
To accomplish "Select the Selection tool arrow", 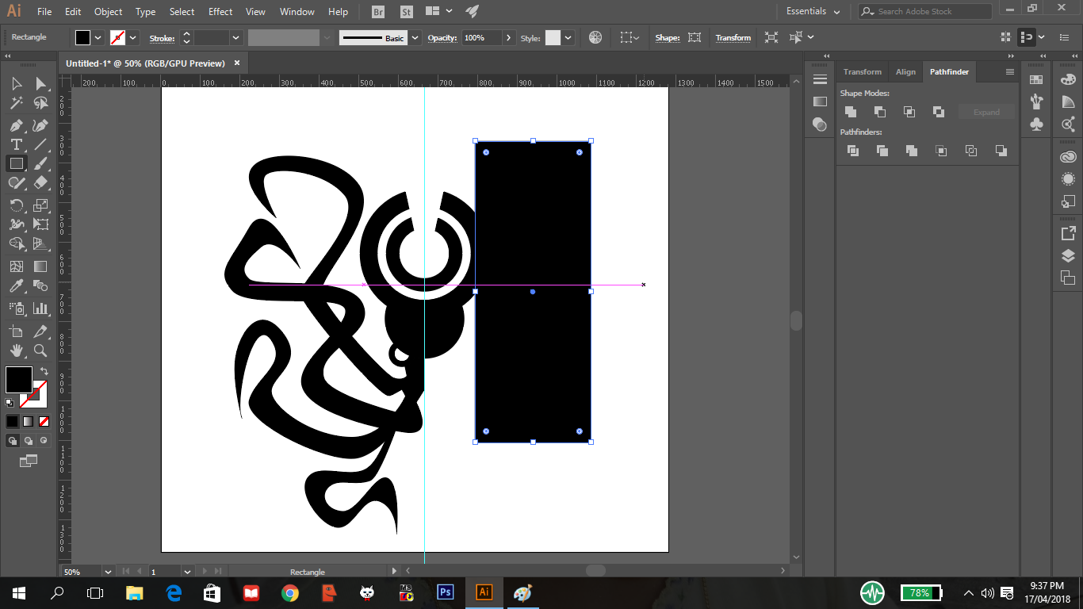I will 16,84.
